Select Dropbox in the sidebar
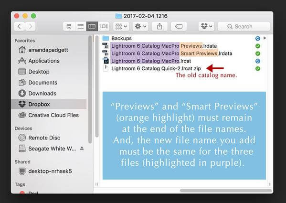The width and height of the screenshot is (286, 203). 49,104
